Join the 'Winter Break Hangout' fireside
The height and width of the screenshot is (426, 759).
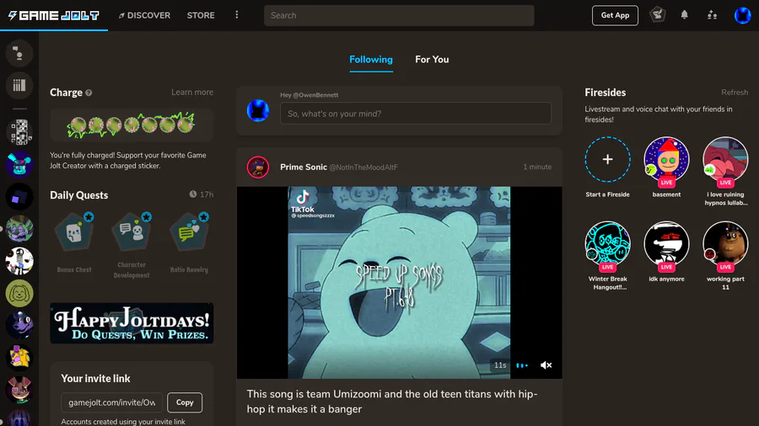pos(607,244)
